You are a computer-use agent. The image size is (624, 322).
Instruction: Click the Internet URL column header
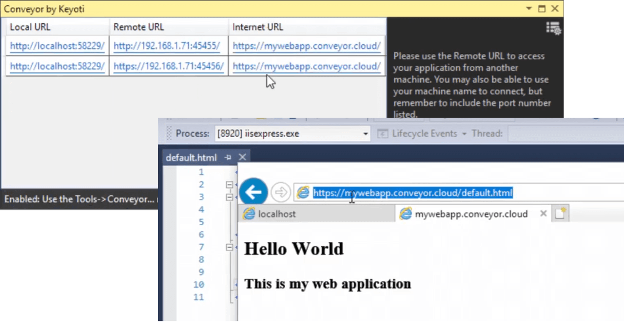[307, 27]
